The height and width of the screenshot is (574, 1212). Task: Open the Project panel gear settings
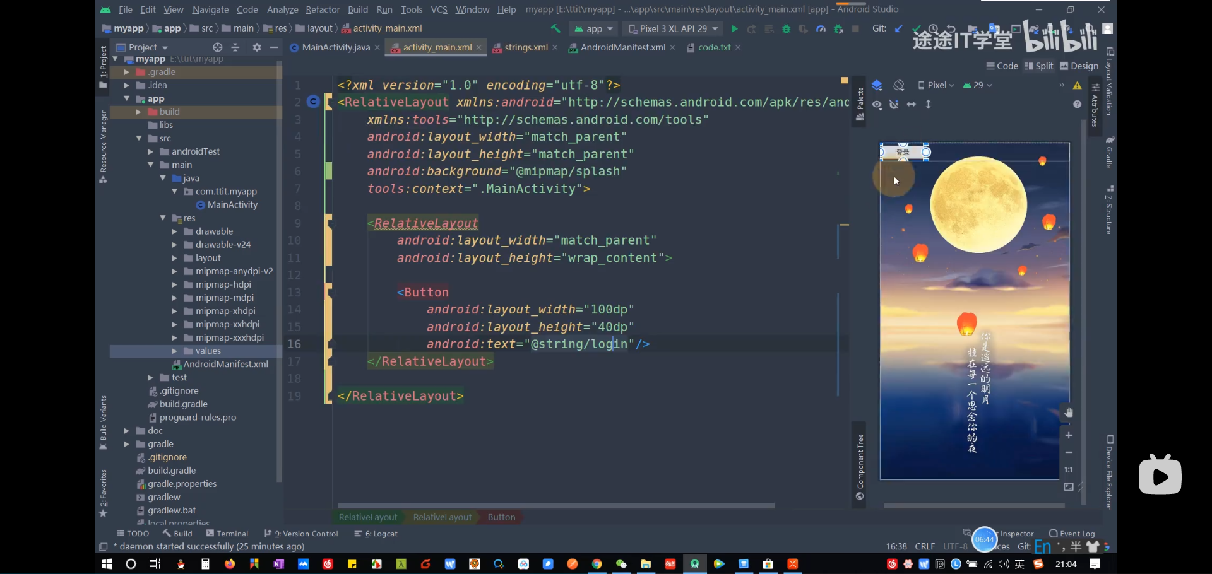click(257, 47)
